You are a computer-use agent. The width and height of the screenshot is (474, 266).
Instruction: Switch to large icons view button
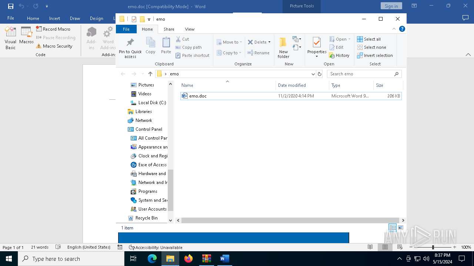click(401, 228)
